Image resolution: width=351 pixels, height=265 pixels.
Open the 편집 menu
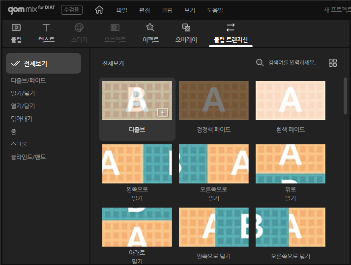[145, 10]
